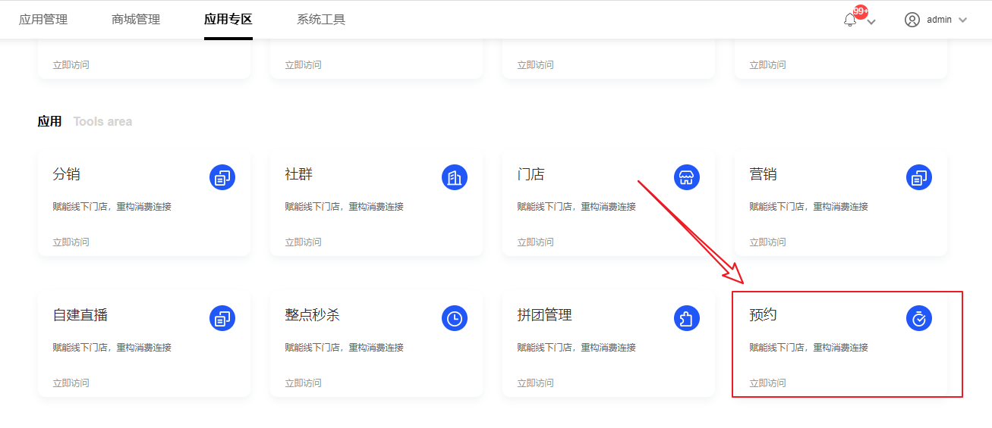Click the 自建直播 card title
The image size is (992, 428).
coord(80,315)
